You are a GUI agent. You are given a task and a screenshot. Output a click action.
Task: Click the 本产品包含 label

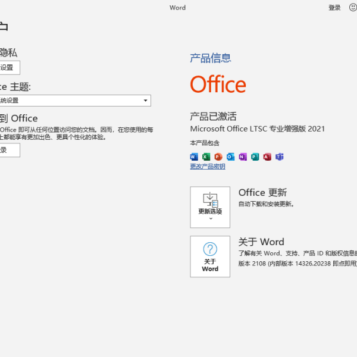[205, 143]
